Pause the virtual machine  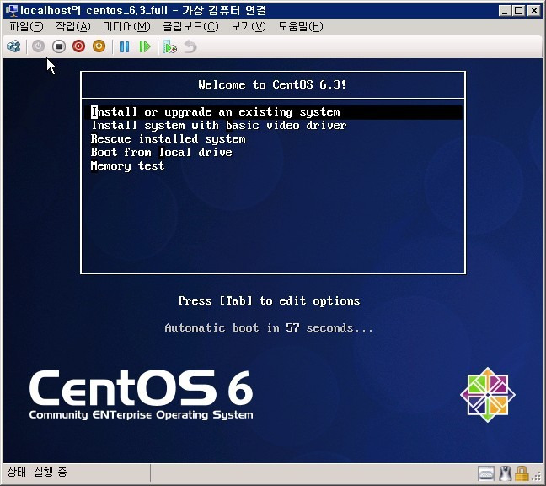[125, 46]
